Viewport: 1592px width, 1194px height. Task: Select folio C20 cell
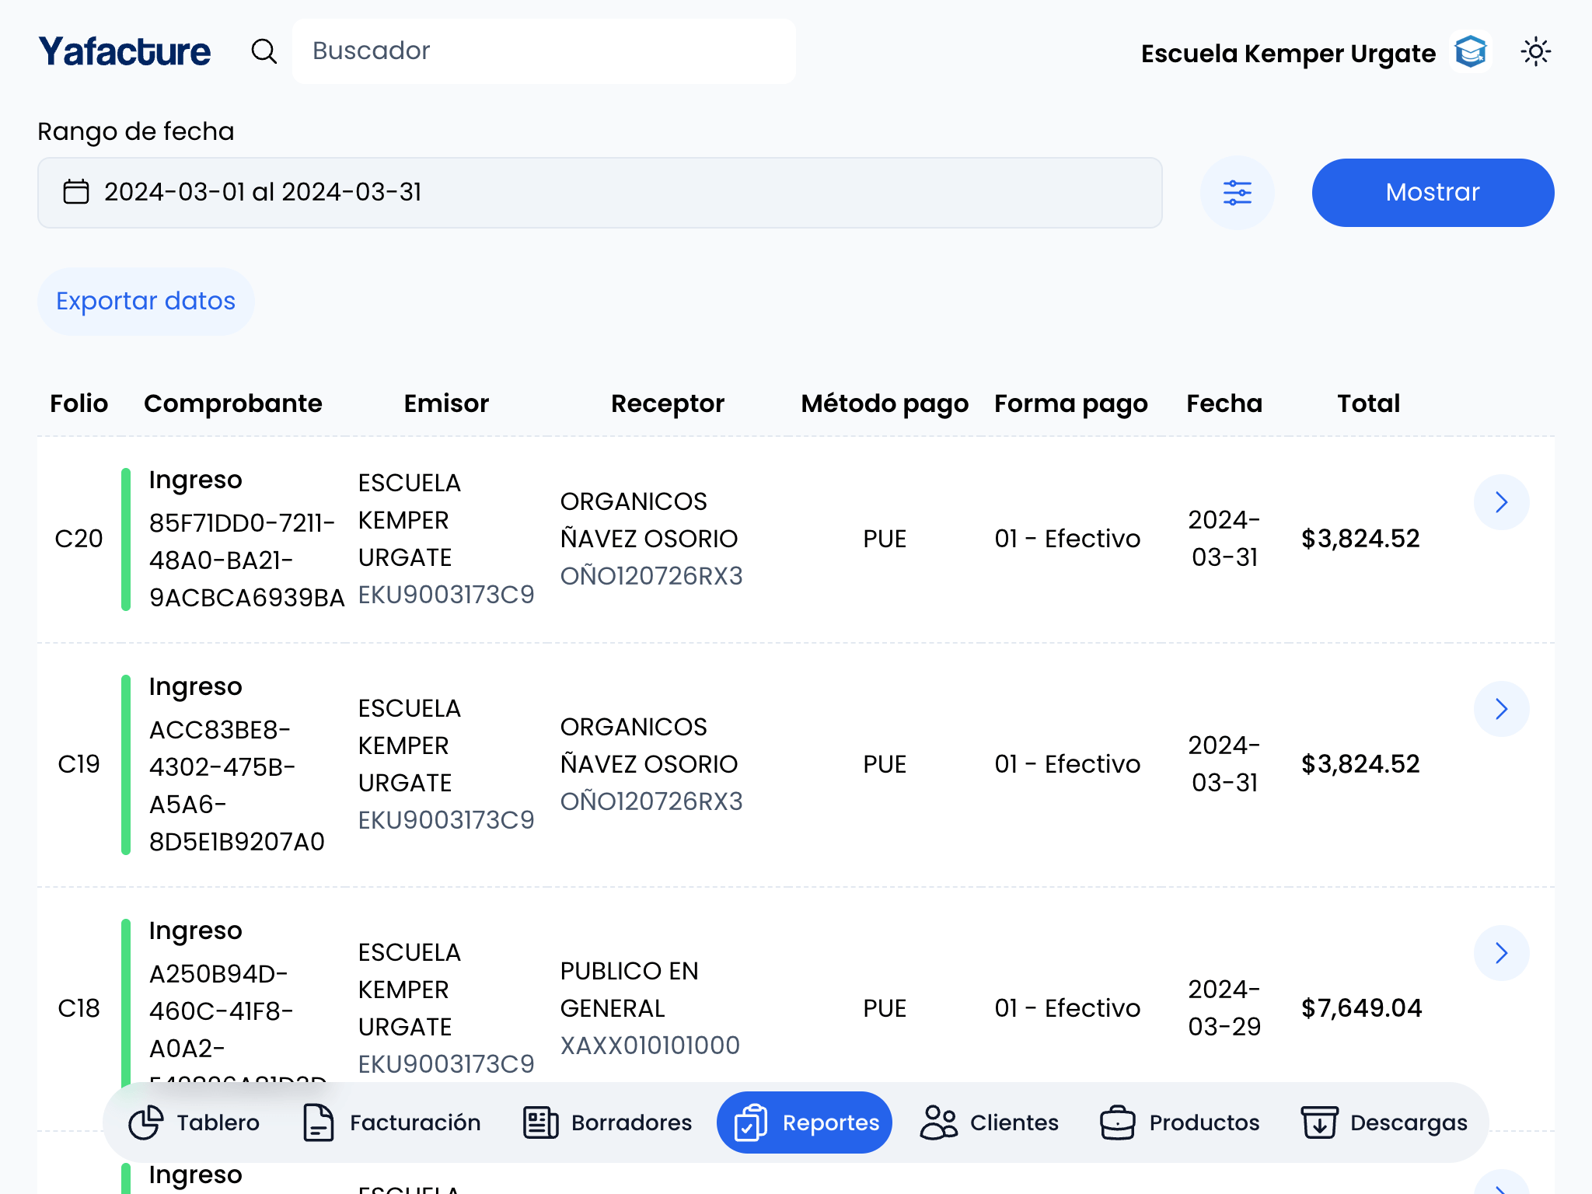(79, 539)
